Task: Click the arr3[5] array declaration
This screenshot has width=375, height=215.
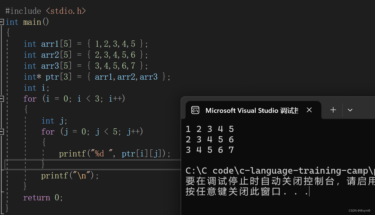Action: (x=86, y=66)
